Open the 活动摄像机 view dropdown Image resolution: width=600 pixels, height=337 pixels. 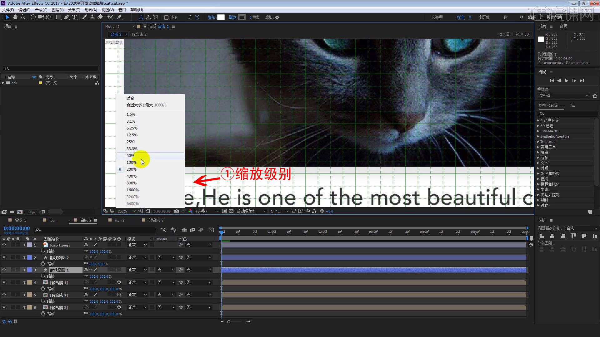click(x=251, y=211)
